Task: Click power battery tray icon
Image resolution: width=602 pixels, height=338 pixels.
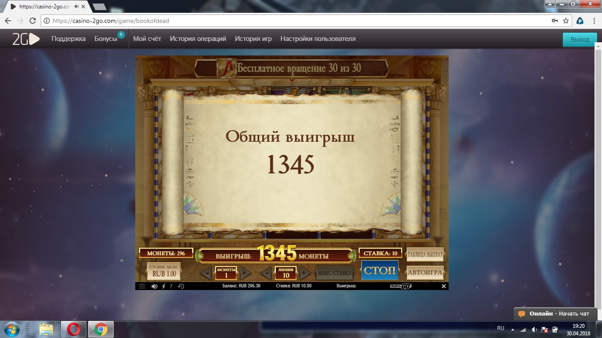Action: tap(555, 329)
